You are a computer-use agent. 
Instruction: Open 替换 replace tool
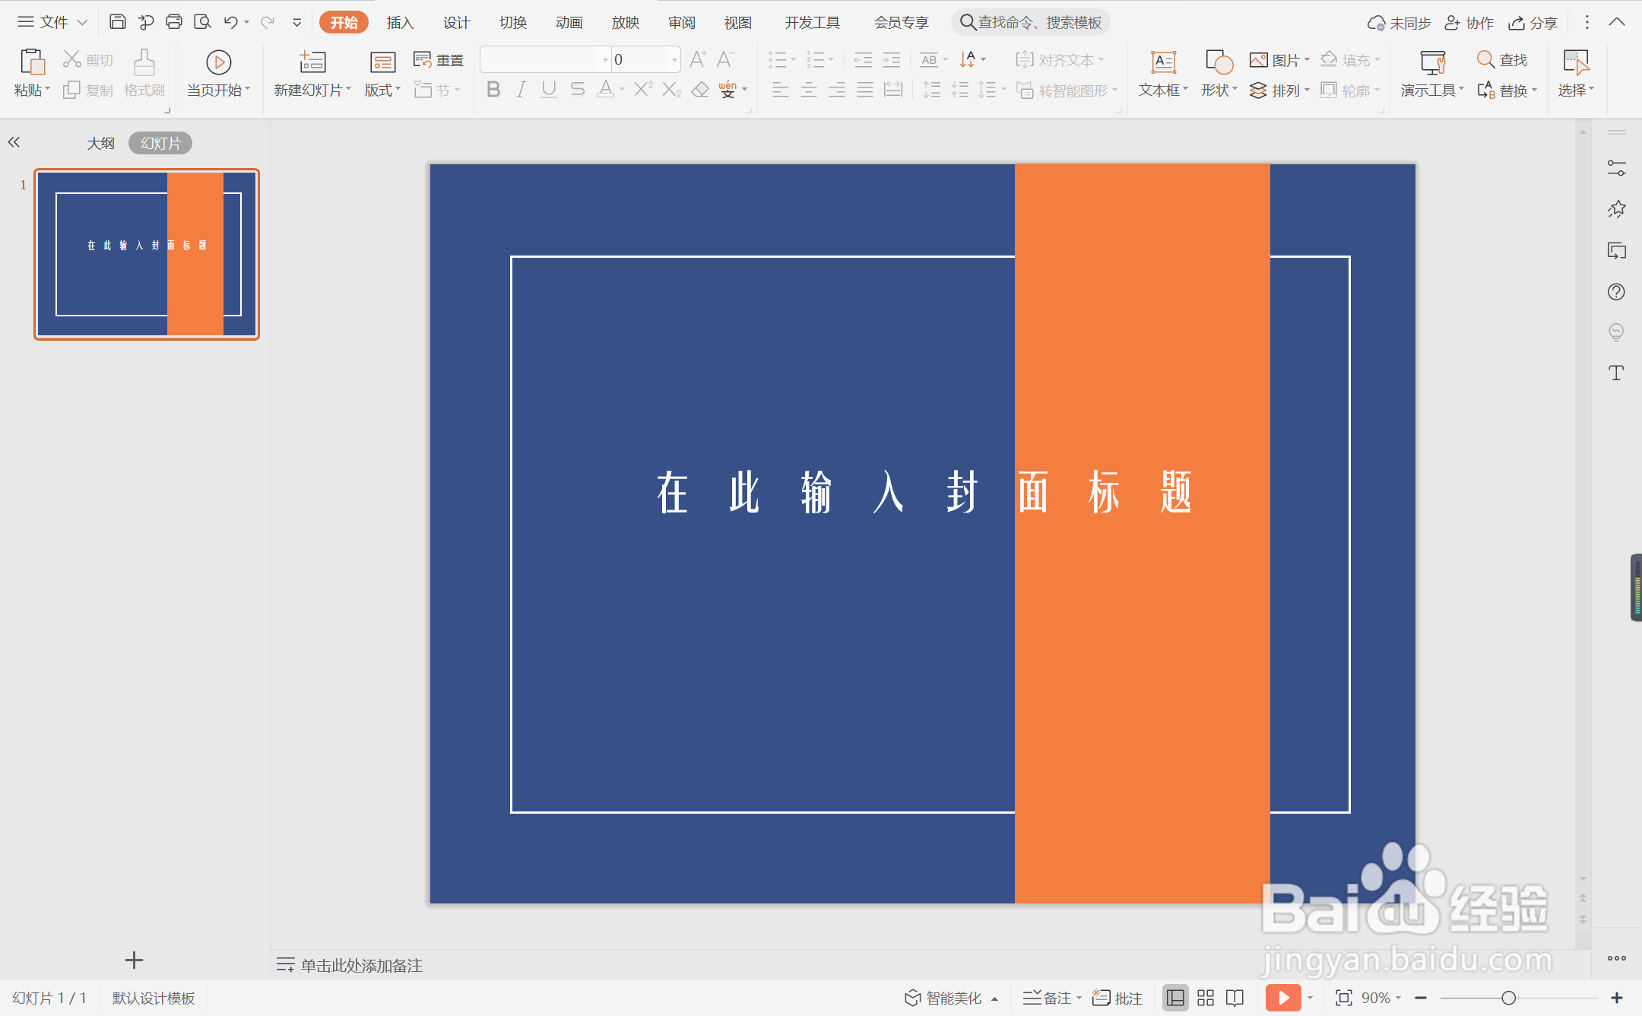(x=1513, y=90)
